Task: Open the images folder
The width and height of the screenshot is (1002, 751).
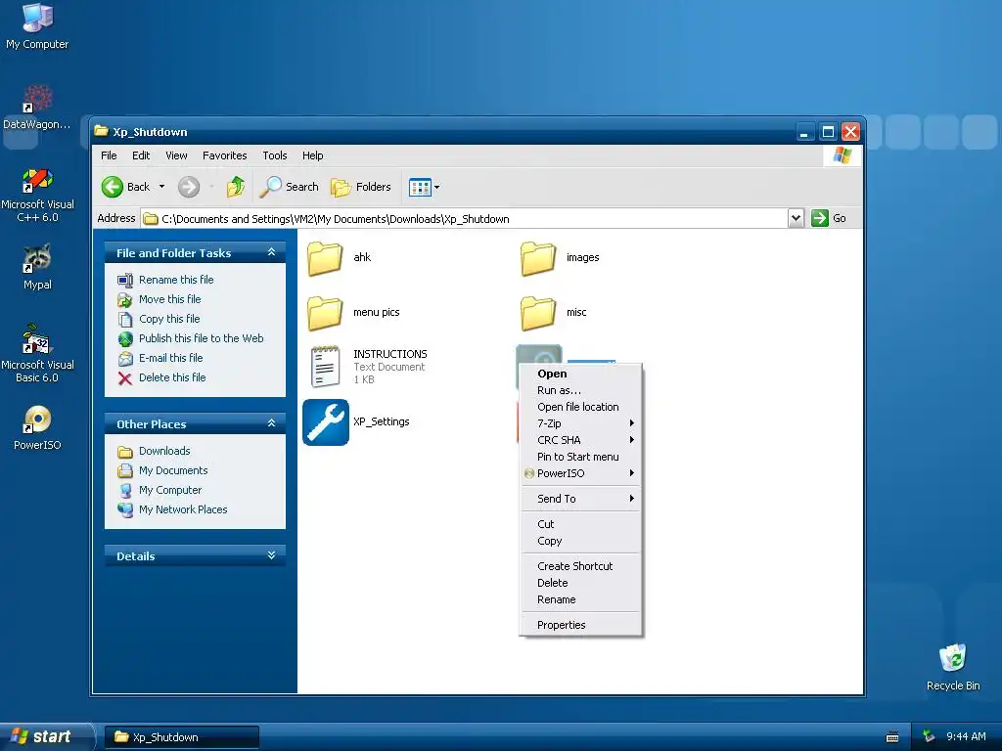Action: (539, 258)
